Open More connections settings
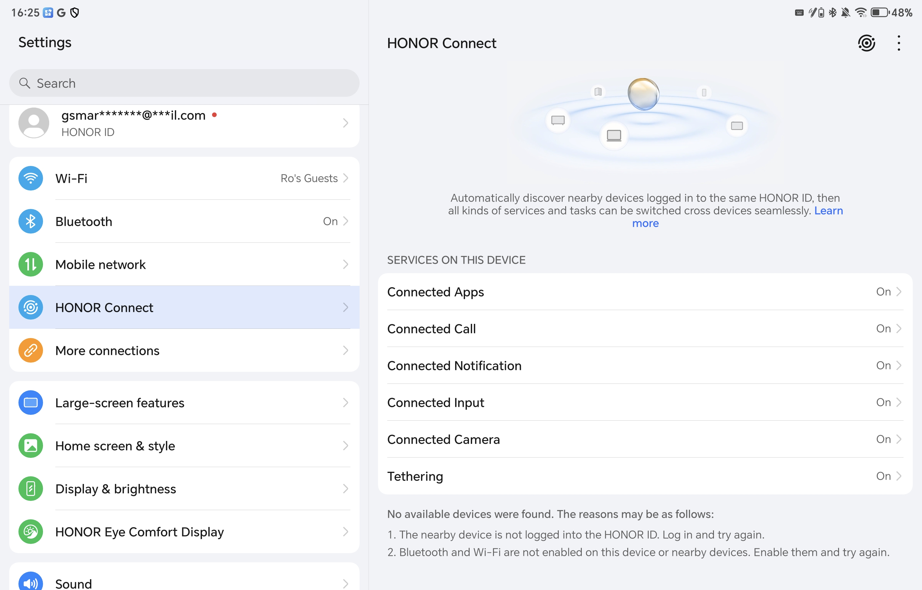The image size is (922, 590). click(x=184, y=351)
